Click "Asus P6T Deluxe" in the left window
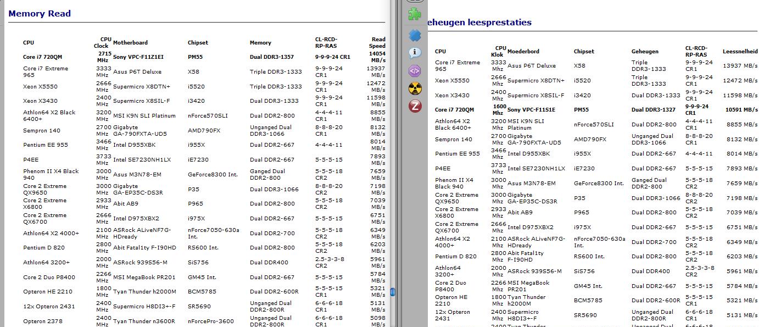 137,72
